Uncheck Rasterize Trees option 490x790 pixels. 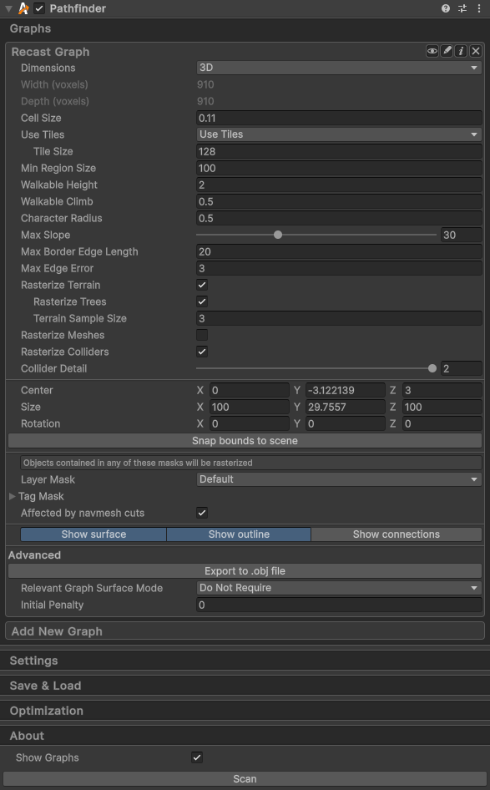pos(202,301)
